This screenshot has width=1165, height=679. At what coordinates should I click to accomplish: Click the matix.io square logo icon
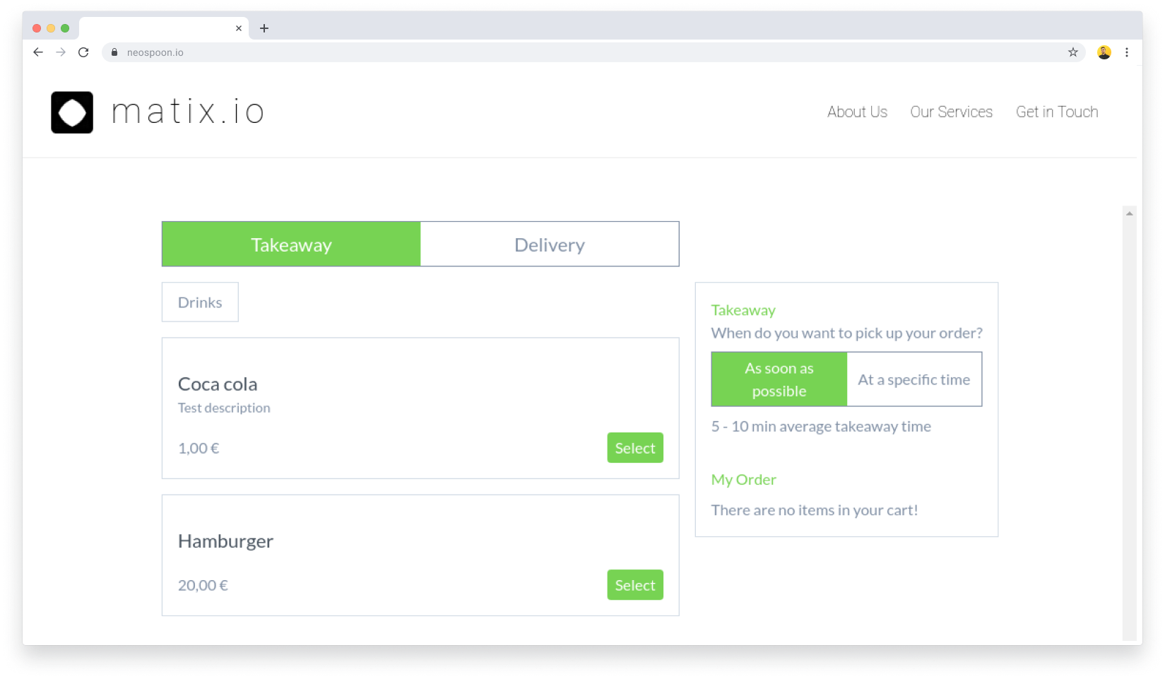click(x=72, y=112)
